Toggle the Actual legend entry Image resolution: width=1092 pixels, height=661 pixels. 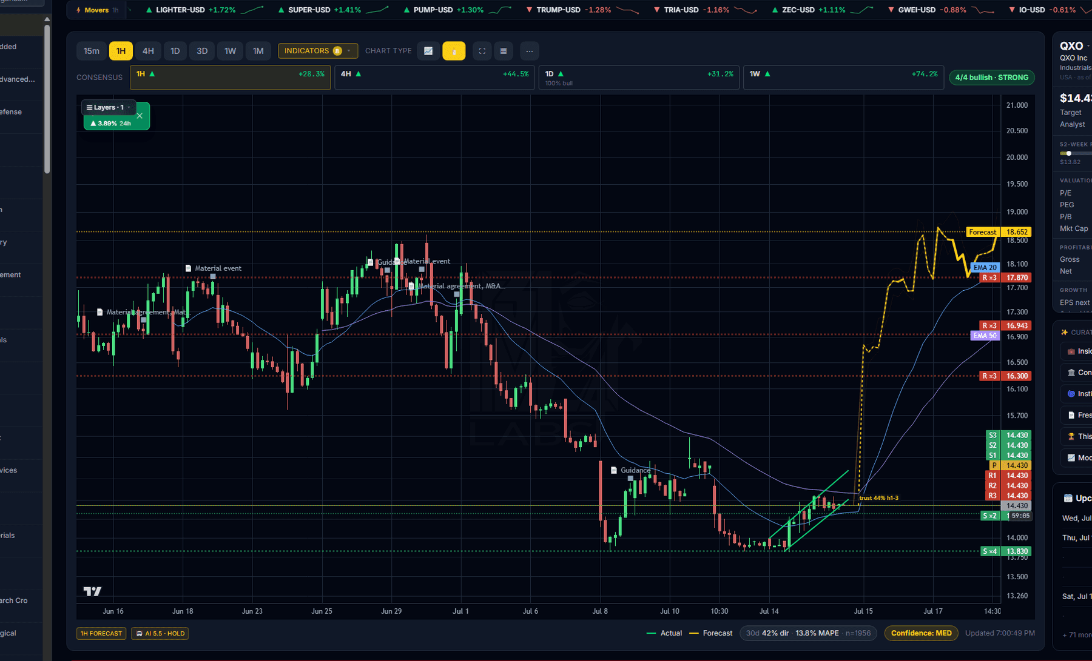(x=664, y=633)
